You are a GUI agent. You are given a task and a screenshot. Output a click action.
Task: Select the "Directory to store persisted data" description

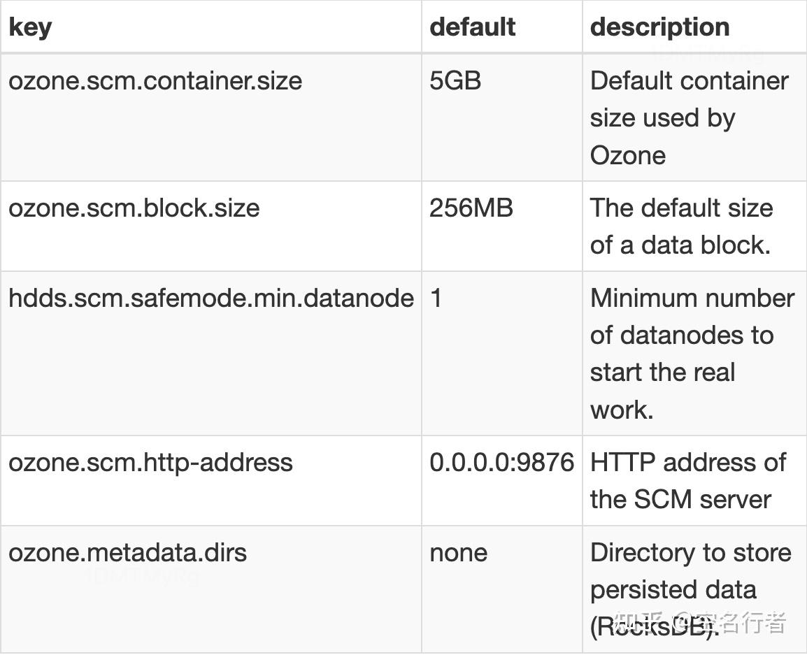(x=690, y=571)
